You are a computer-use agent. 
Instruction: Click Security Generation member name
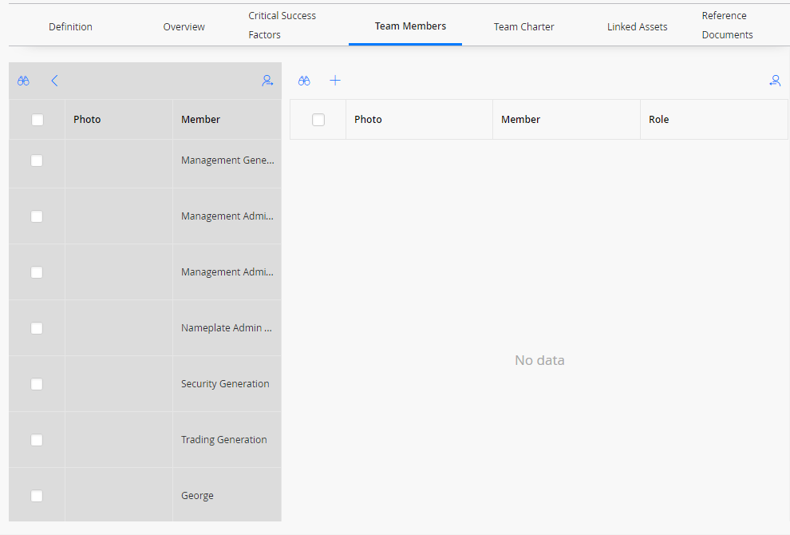tap(225, 384)
